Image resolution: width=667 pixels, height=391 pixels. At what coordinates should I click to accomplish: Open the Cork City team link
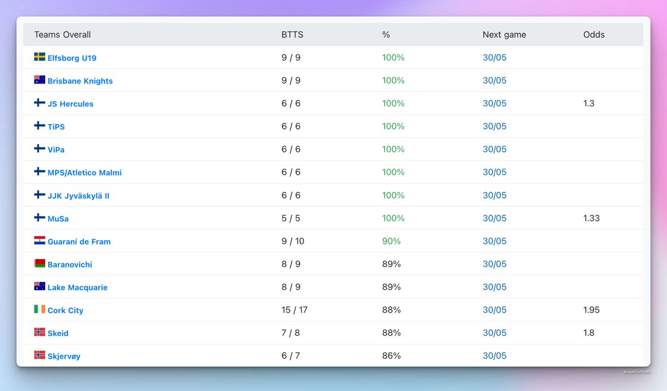[66, 310]
